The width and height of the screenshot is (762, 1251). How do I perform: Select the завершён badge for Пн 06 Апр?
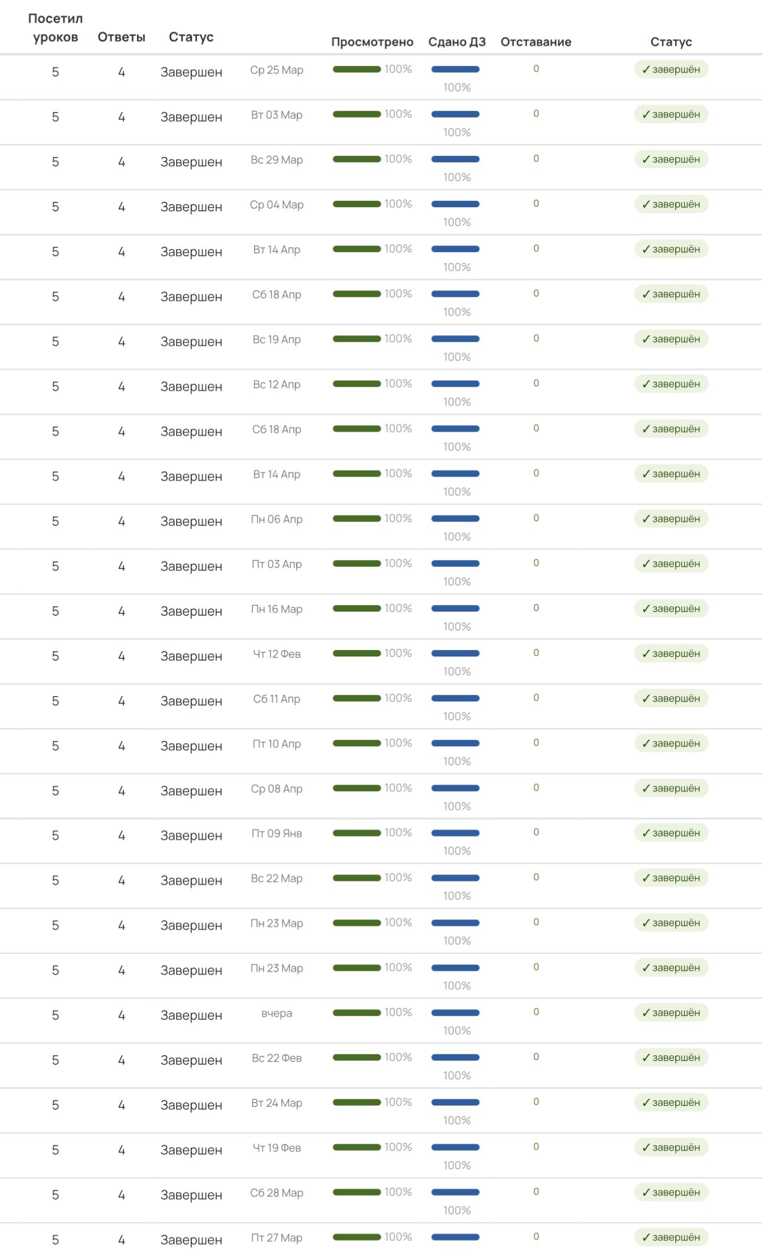pos(671,519)
